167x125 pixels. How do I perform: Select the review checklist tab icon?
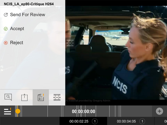pyautogui.click(x=41, y=97)
